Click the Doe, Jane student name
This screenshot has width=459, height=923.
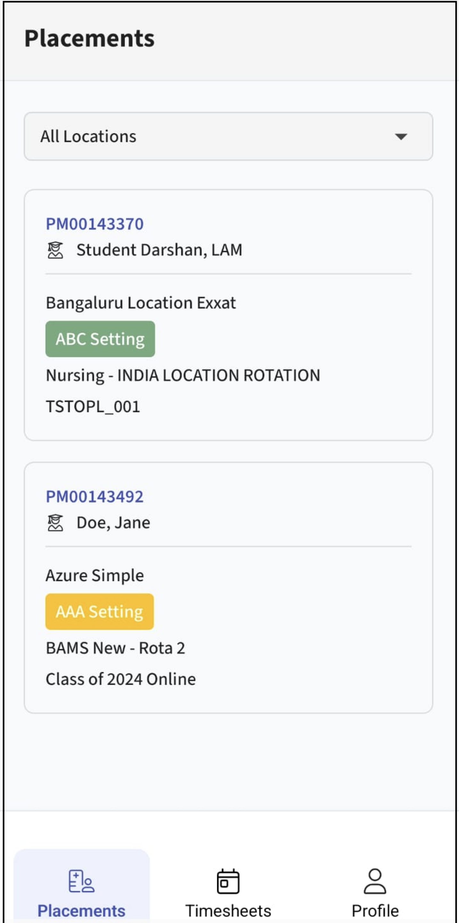click(x=113, y=523)
